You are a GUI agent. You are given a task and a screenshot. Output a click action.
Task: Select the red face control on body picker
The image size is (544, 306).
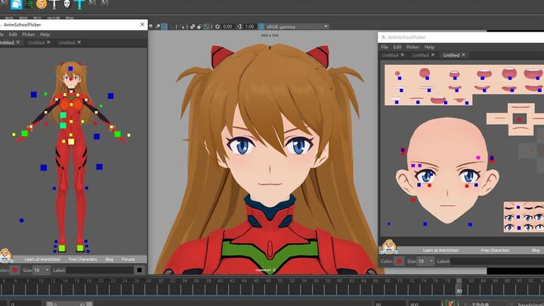click(71, 79)
